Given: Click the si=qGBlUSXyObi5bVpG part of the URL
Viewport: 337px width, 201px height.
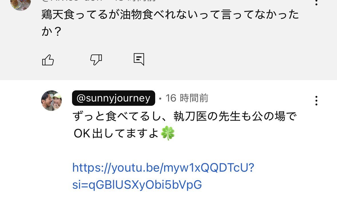Looking at the screenshot, I should pyautogui.click(x=137, y=185).
